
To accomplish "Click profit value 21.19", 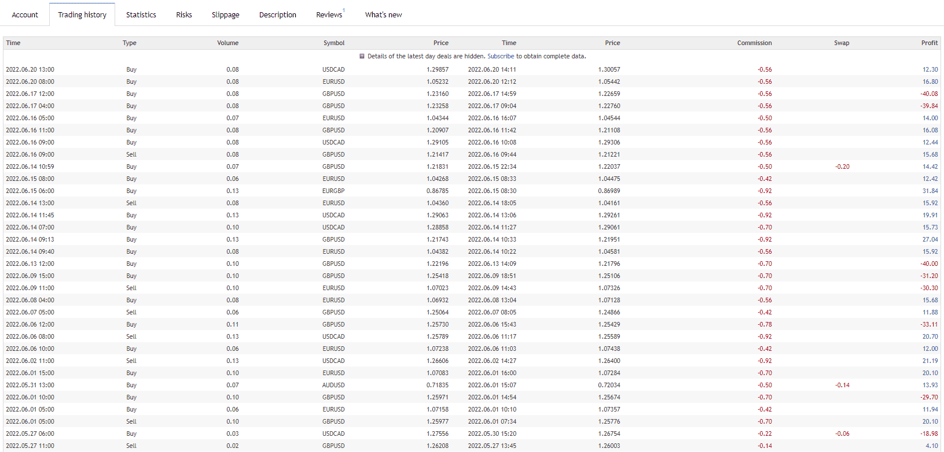I will pyautogui.click(x=930, y=361).
